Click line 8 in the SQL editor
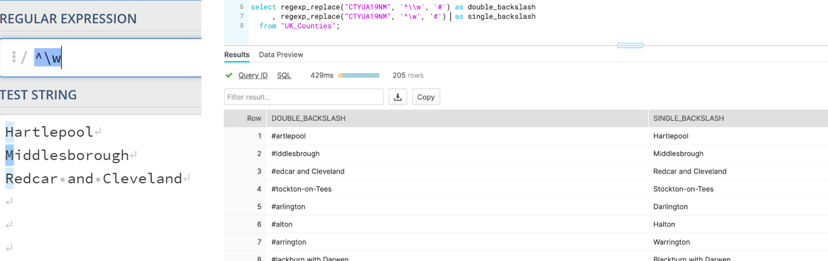Screen dimensions: 828x261 click(299, 26)
